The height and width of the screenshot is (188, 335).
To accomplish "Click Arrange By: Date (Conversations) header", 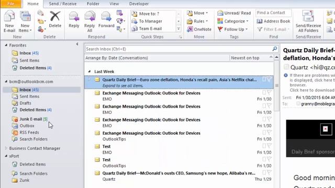I will tap(117, 58).
